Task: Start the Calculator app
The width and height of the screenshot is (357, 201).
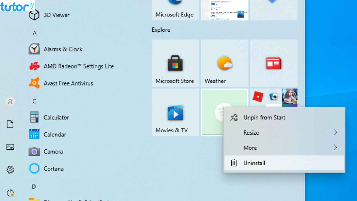Action: (56, 117)
